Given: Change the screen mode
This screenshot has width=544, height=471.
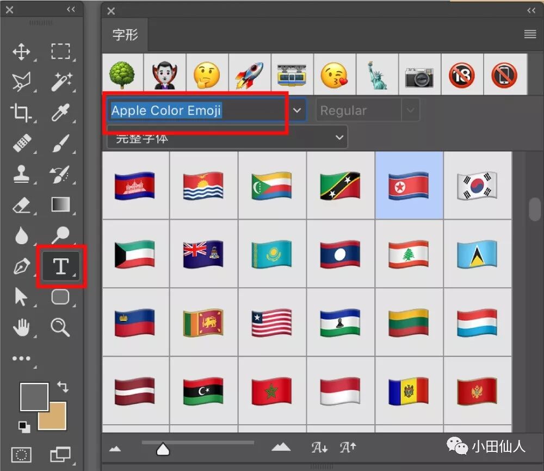Looking at the screenshot, I should click(60, 454).
